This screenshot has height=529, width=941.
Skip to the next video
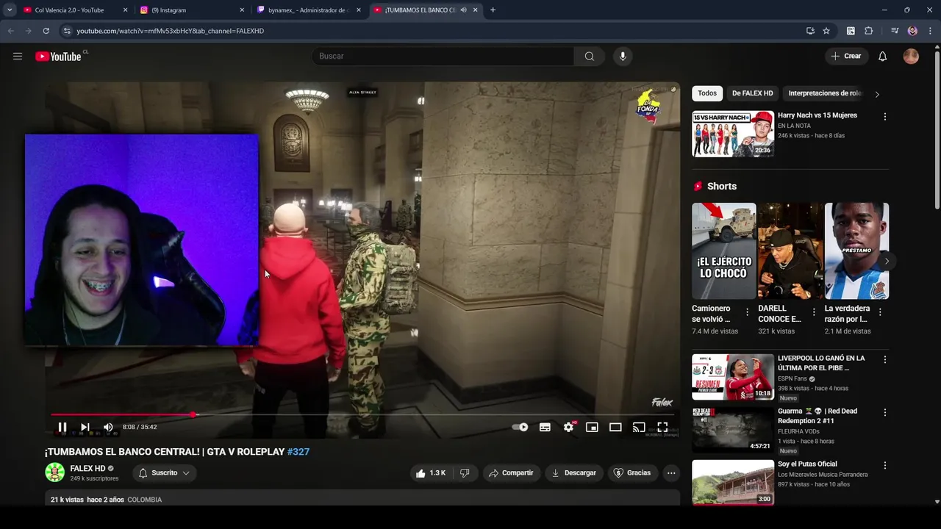[x=85, y=427]
